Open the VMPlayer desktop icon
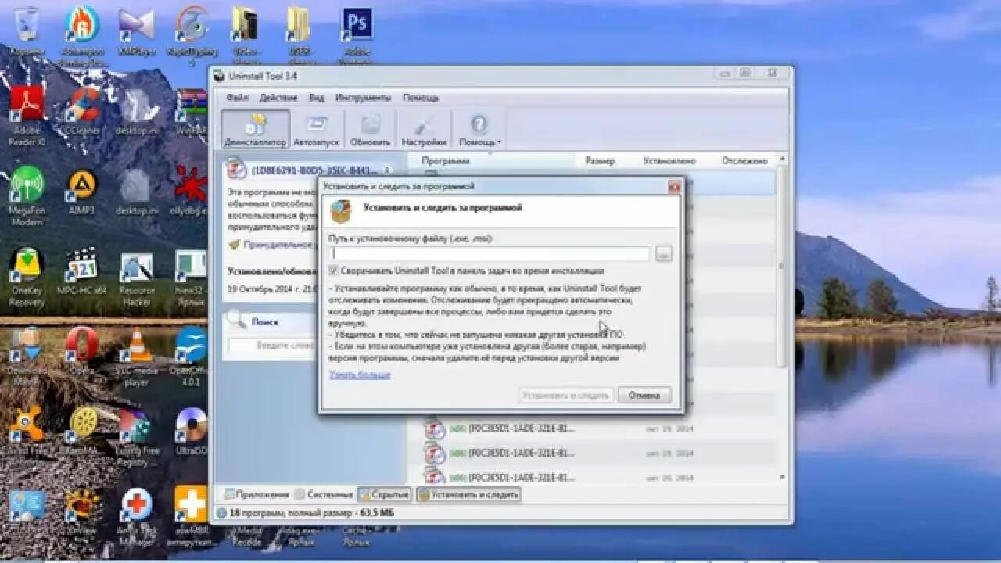The width and height of the screenshot is (1001, 563). coord(137,33)
